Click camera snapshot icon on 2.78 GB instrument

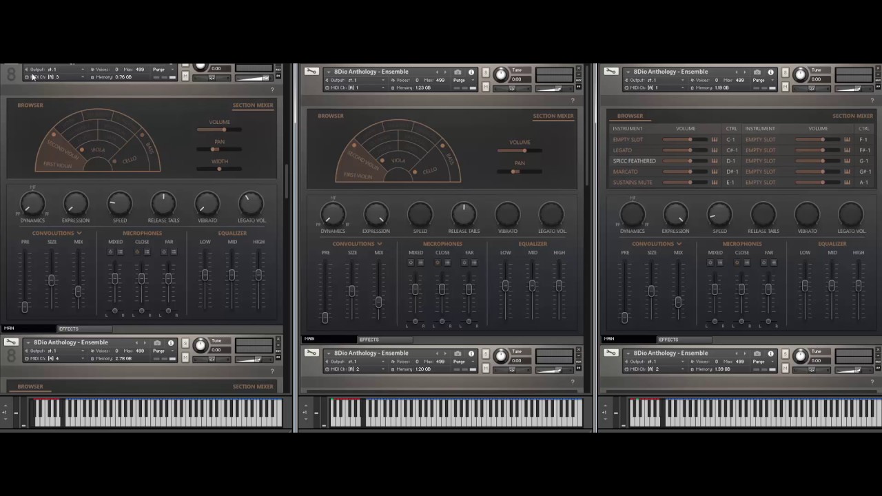click(157, 342)
